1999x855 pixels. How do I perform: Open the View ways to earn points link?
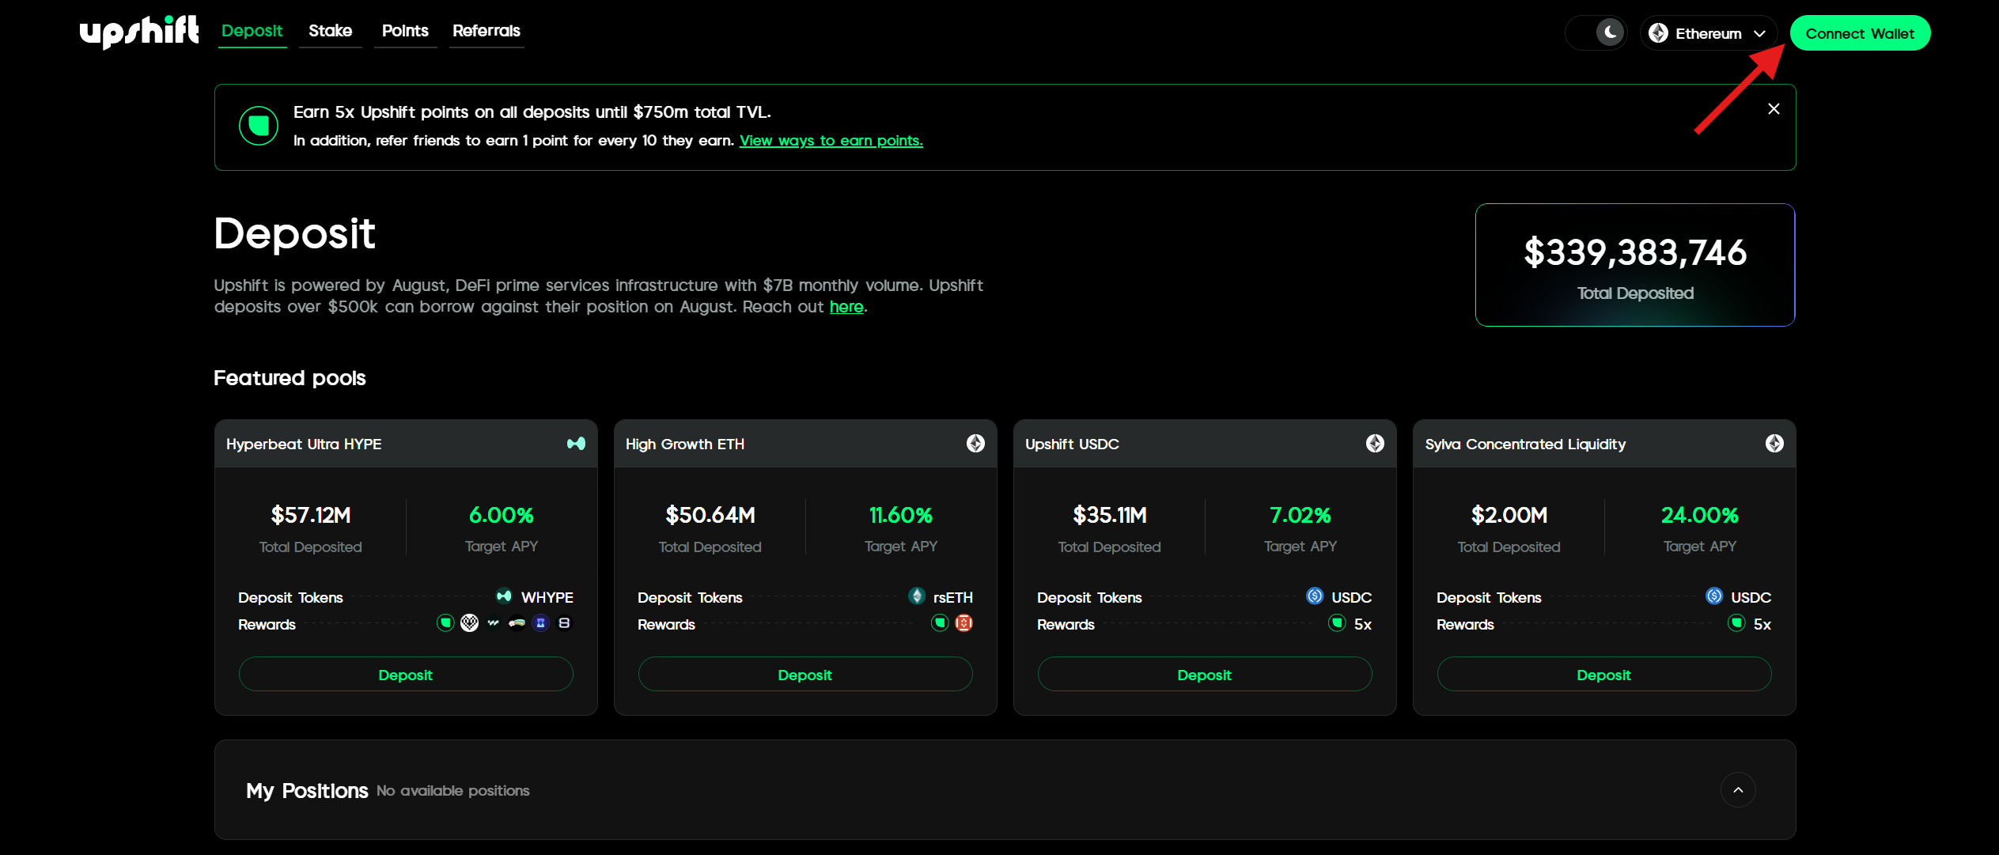tap(831, 141)
